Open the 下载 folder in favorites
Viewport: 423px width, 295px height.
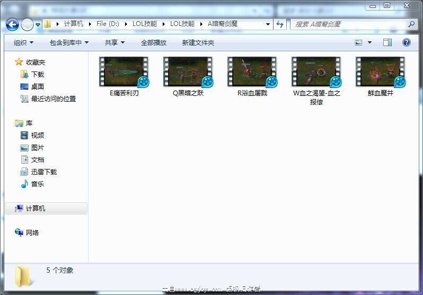37,75
